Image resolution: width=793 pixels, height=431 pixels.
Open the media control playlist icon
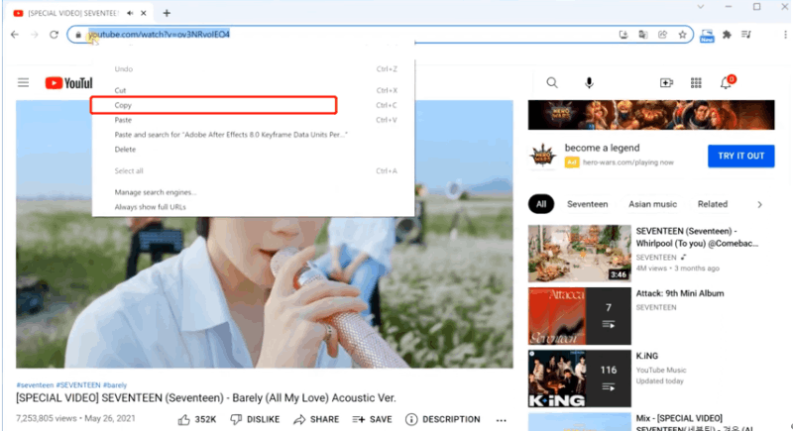[746, 35]
